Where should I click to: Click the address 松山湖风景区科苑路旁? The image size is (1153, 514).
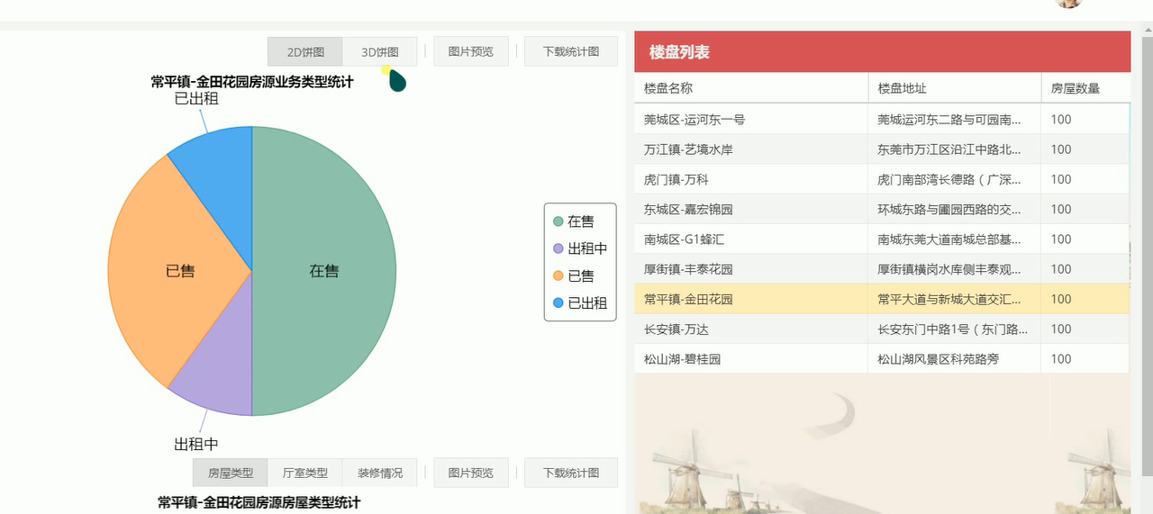(938, 359)
